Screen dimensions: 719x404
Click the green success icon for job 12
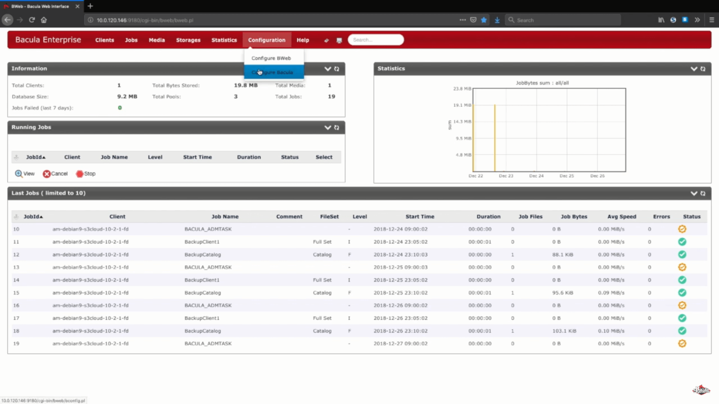[682, 254]
